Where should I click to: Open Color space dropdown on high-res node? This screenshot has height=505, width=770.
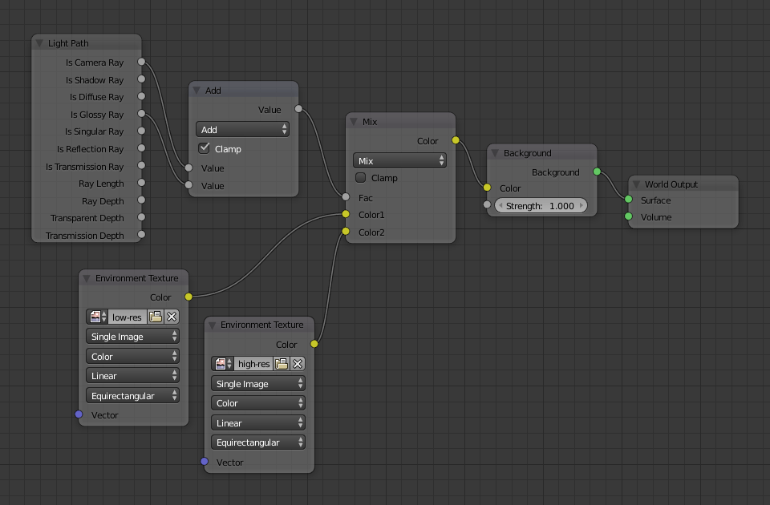pos(257,402)
